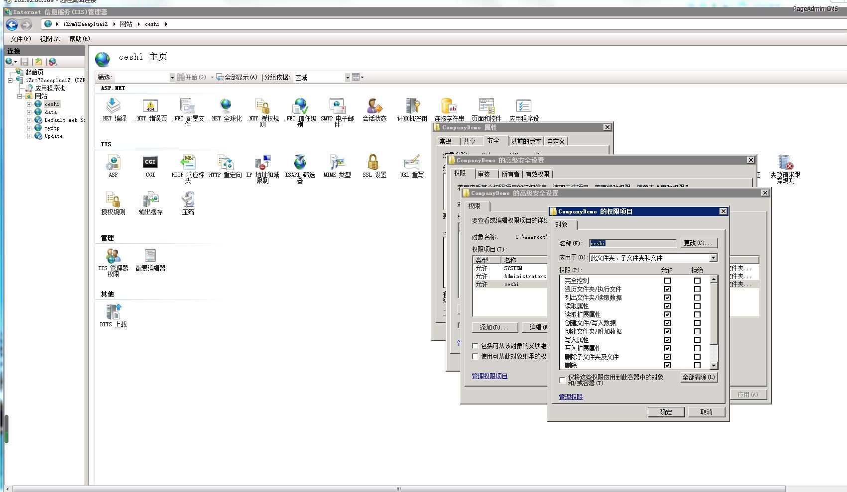847x492 pixels.
Task: Open the SSL 设置 padlock icon
Action: pyautogui.click(x=373, y=162)
